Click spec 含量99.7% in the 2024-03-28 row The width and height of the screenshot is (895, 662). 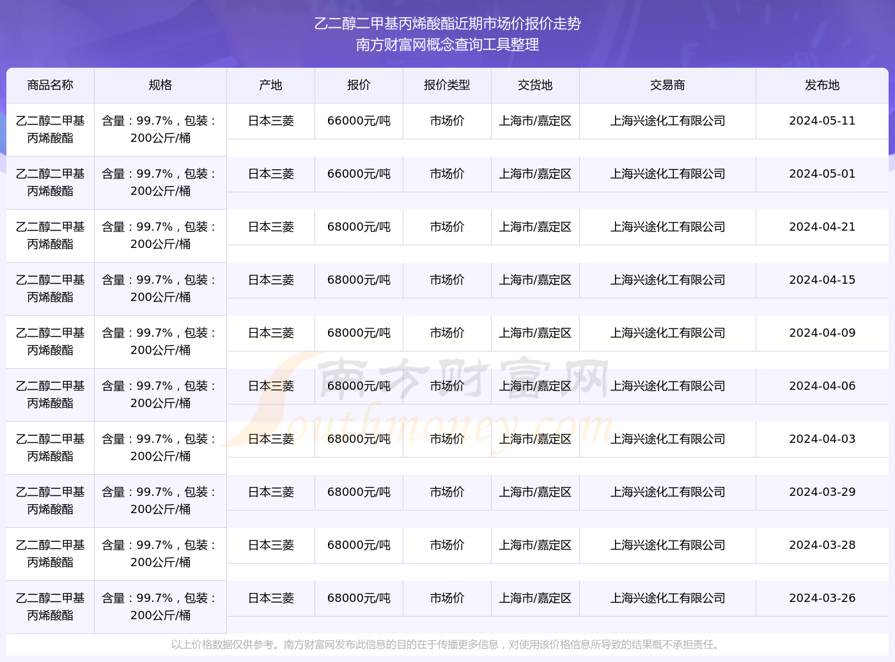click(x=160, y=553)
